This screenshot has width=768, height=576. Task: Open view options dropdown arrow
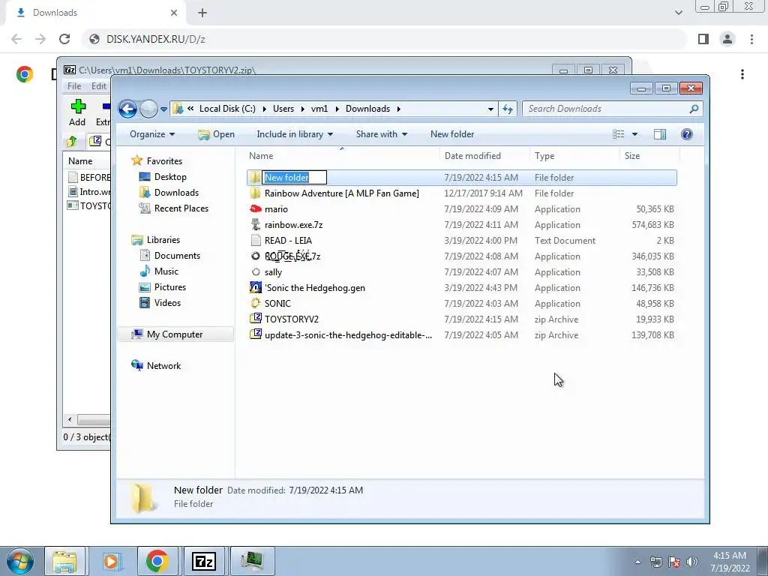click(634, 134)
